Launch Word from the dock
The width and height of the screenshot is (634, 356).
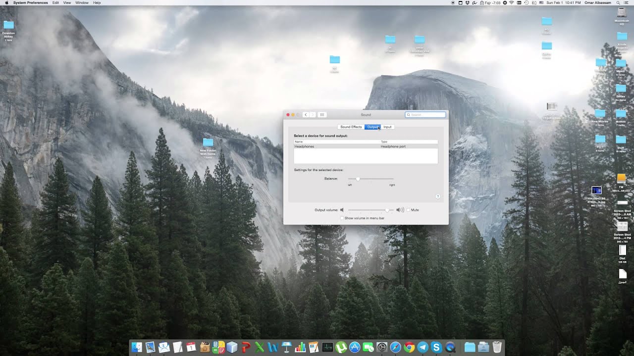click(273, 348)
